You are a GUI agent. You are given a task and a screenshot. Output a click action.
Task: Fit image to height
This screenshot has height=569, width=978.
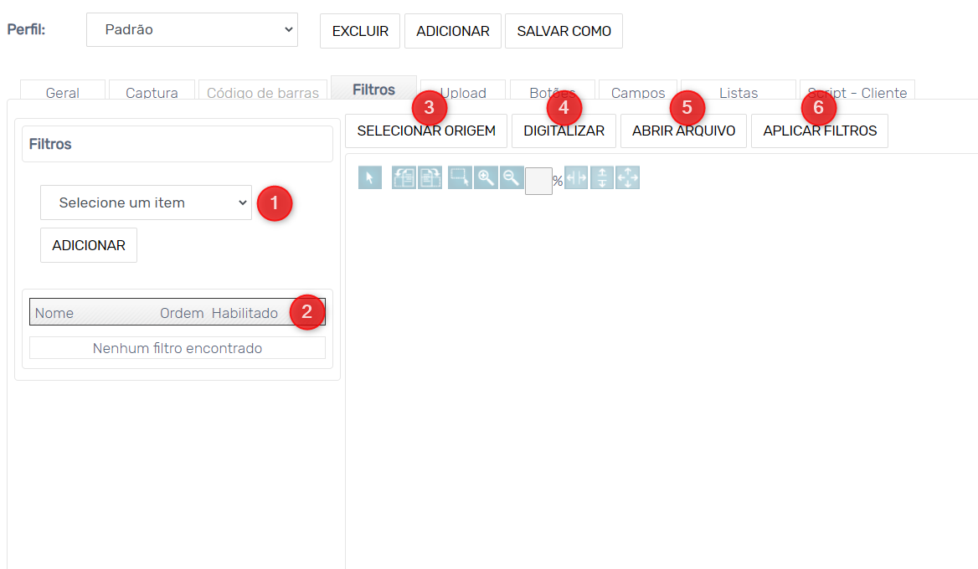pyautogui.click(x=602, y=177)
